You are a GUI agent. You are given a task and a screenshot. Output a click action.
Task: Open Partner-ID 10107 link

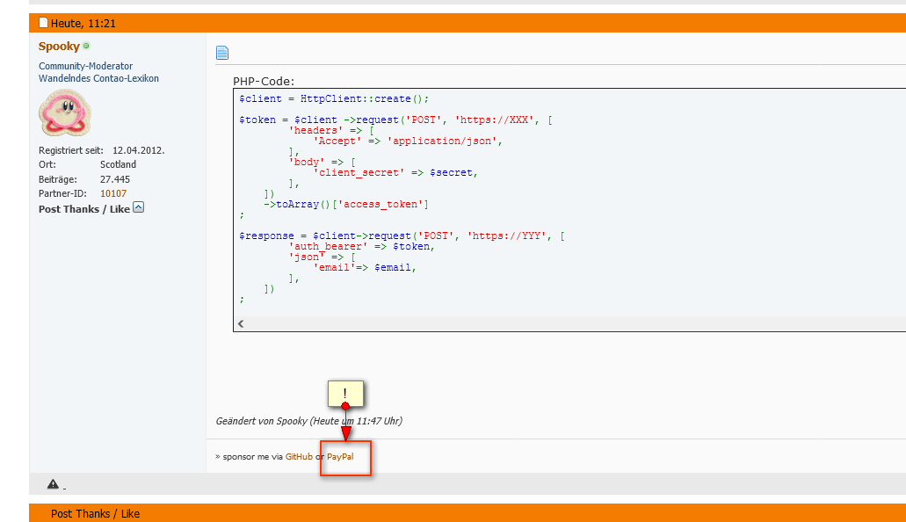113,193
